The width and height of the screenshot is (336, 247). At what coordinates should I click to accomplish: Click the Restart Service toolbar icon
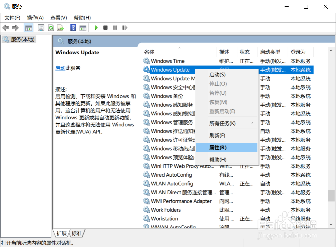[x=125, y=28]
